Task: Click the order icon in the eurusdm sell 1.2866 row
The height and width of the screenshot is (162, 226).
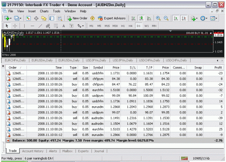Action: [8, 135]
